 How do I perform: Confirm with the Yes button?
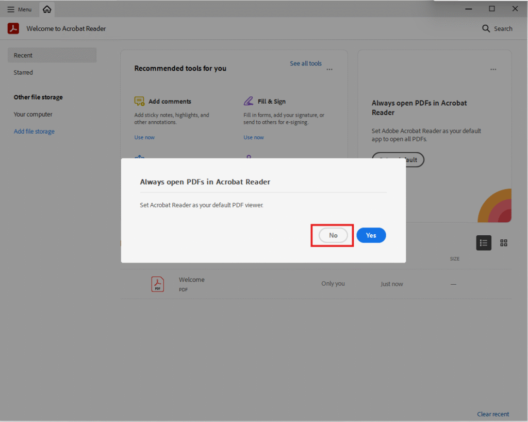point(371,235)
